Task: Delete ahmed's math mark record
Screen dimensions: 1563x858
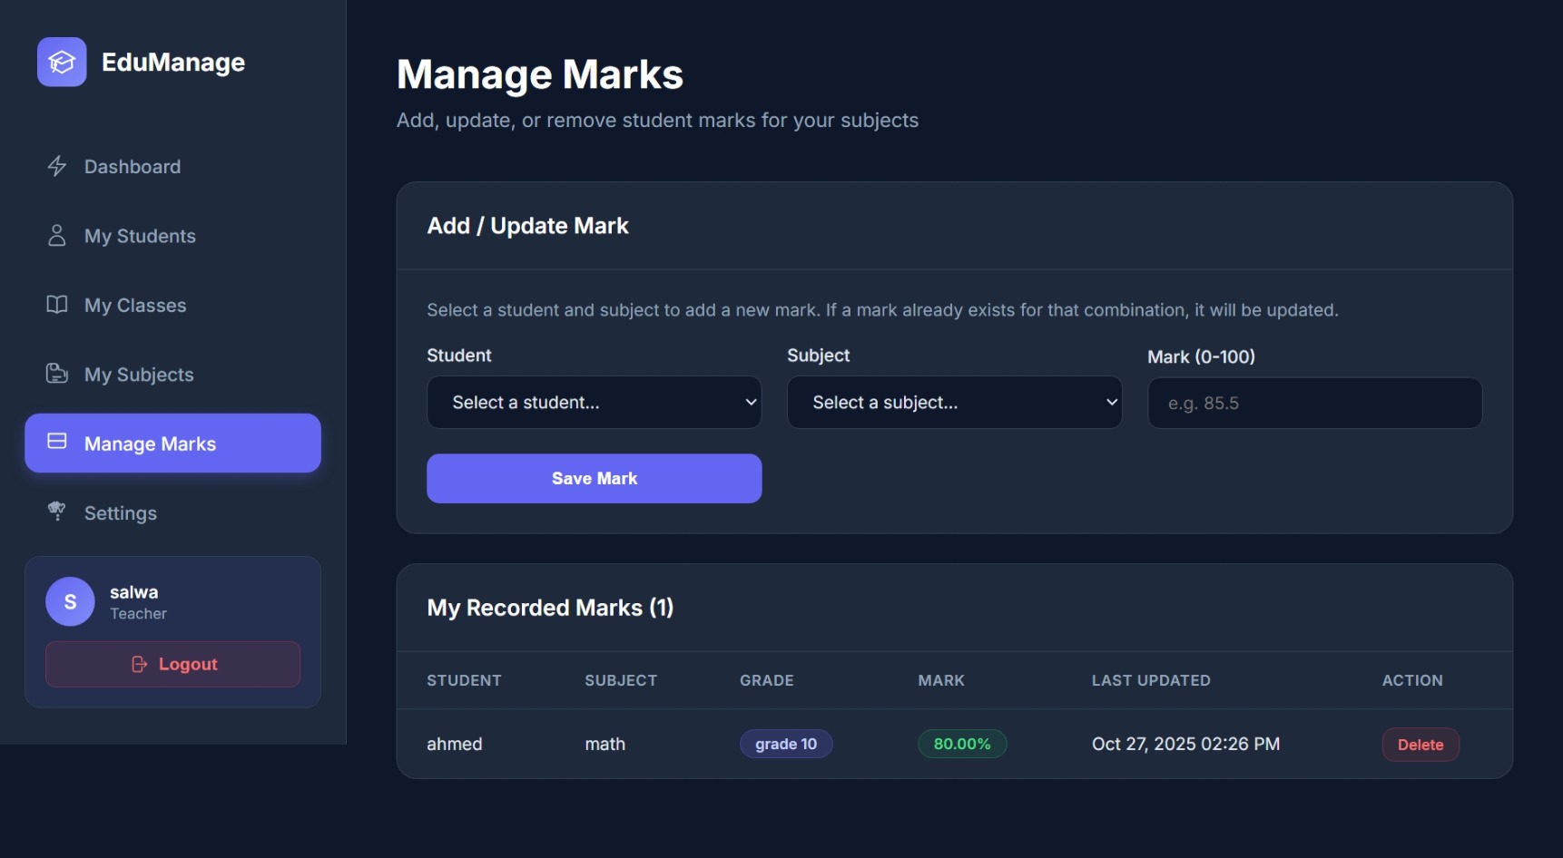Action: (x=1420, y=745)
